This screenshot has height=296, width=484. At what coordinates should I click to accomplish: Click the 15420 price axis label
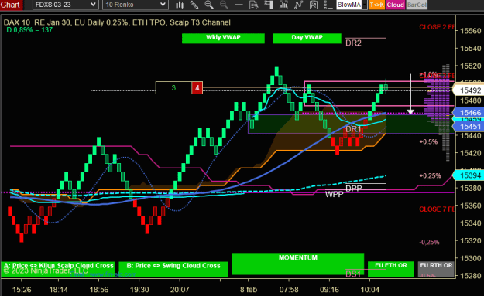[x=470, y=153]
